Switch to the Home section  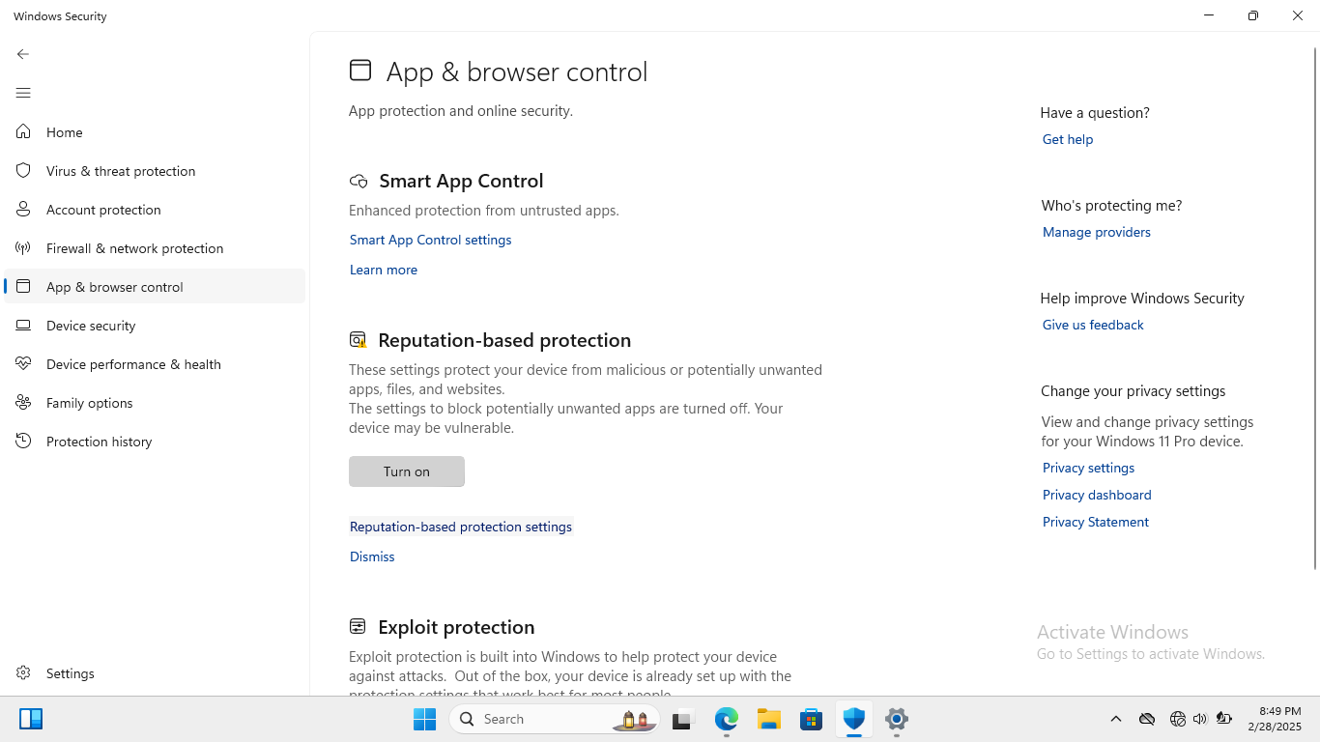coord(64,132)
